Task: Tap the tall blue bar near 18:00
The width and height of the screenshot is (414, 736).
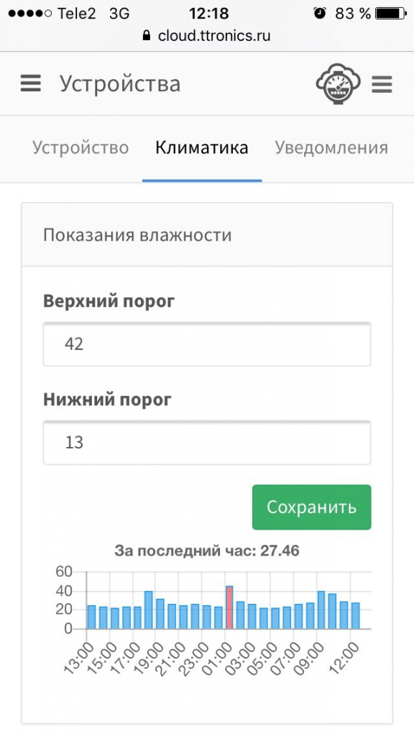Action: click(x=148, y=609)
